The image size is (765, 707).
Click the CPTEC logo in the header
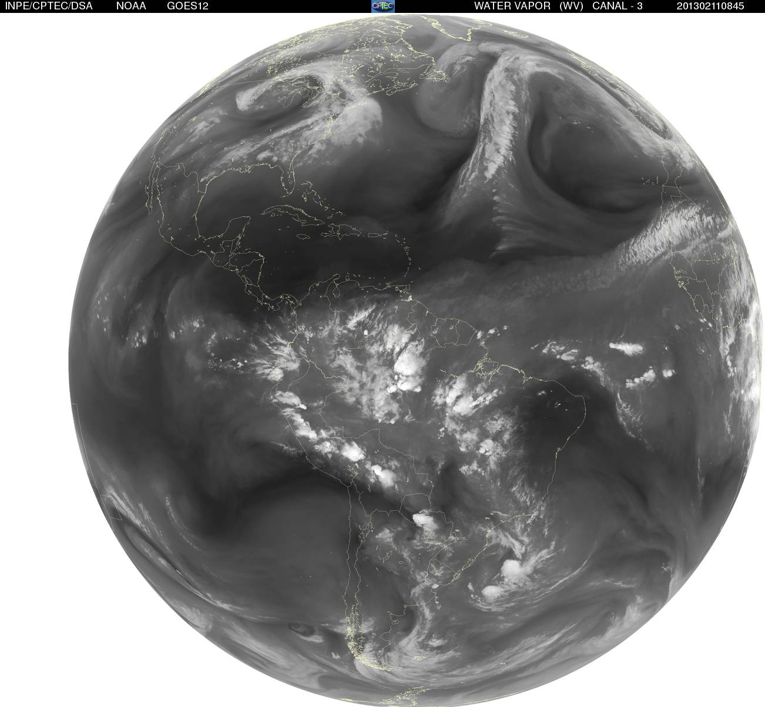click(x=383, y=6)
